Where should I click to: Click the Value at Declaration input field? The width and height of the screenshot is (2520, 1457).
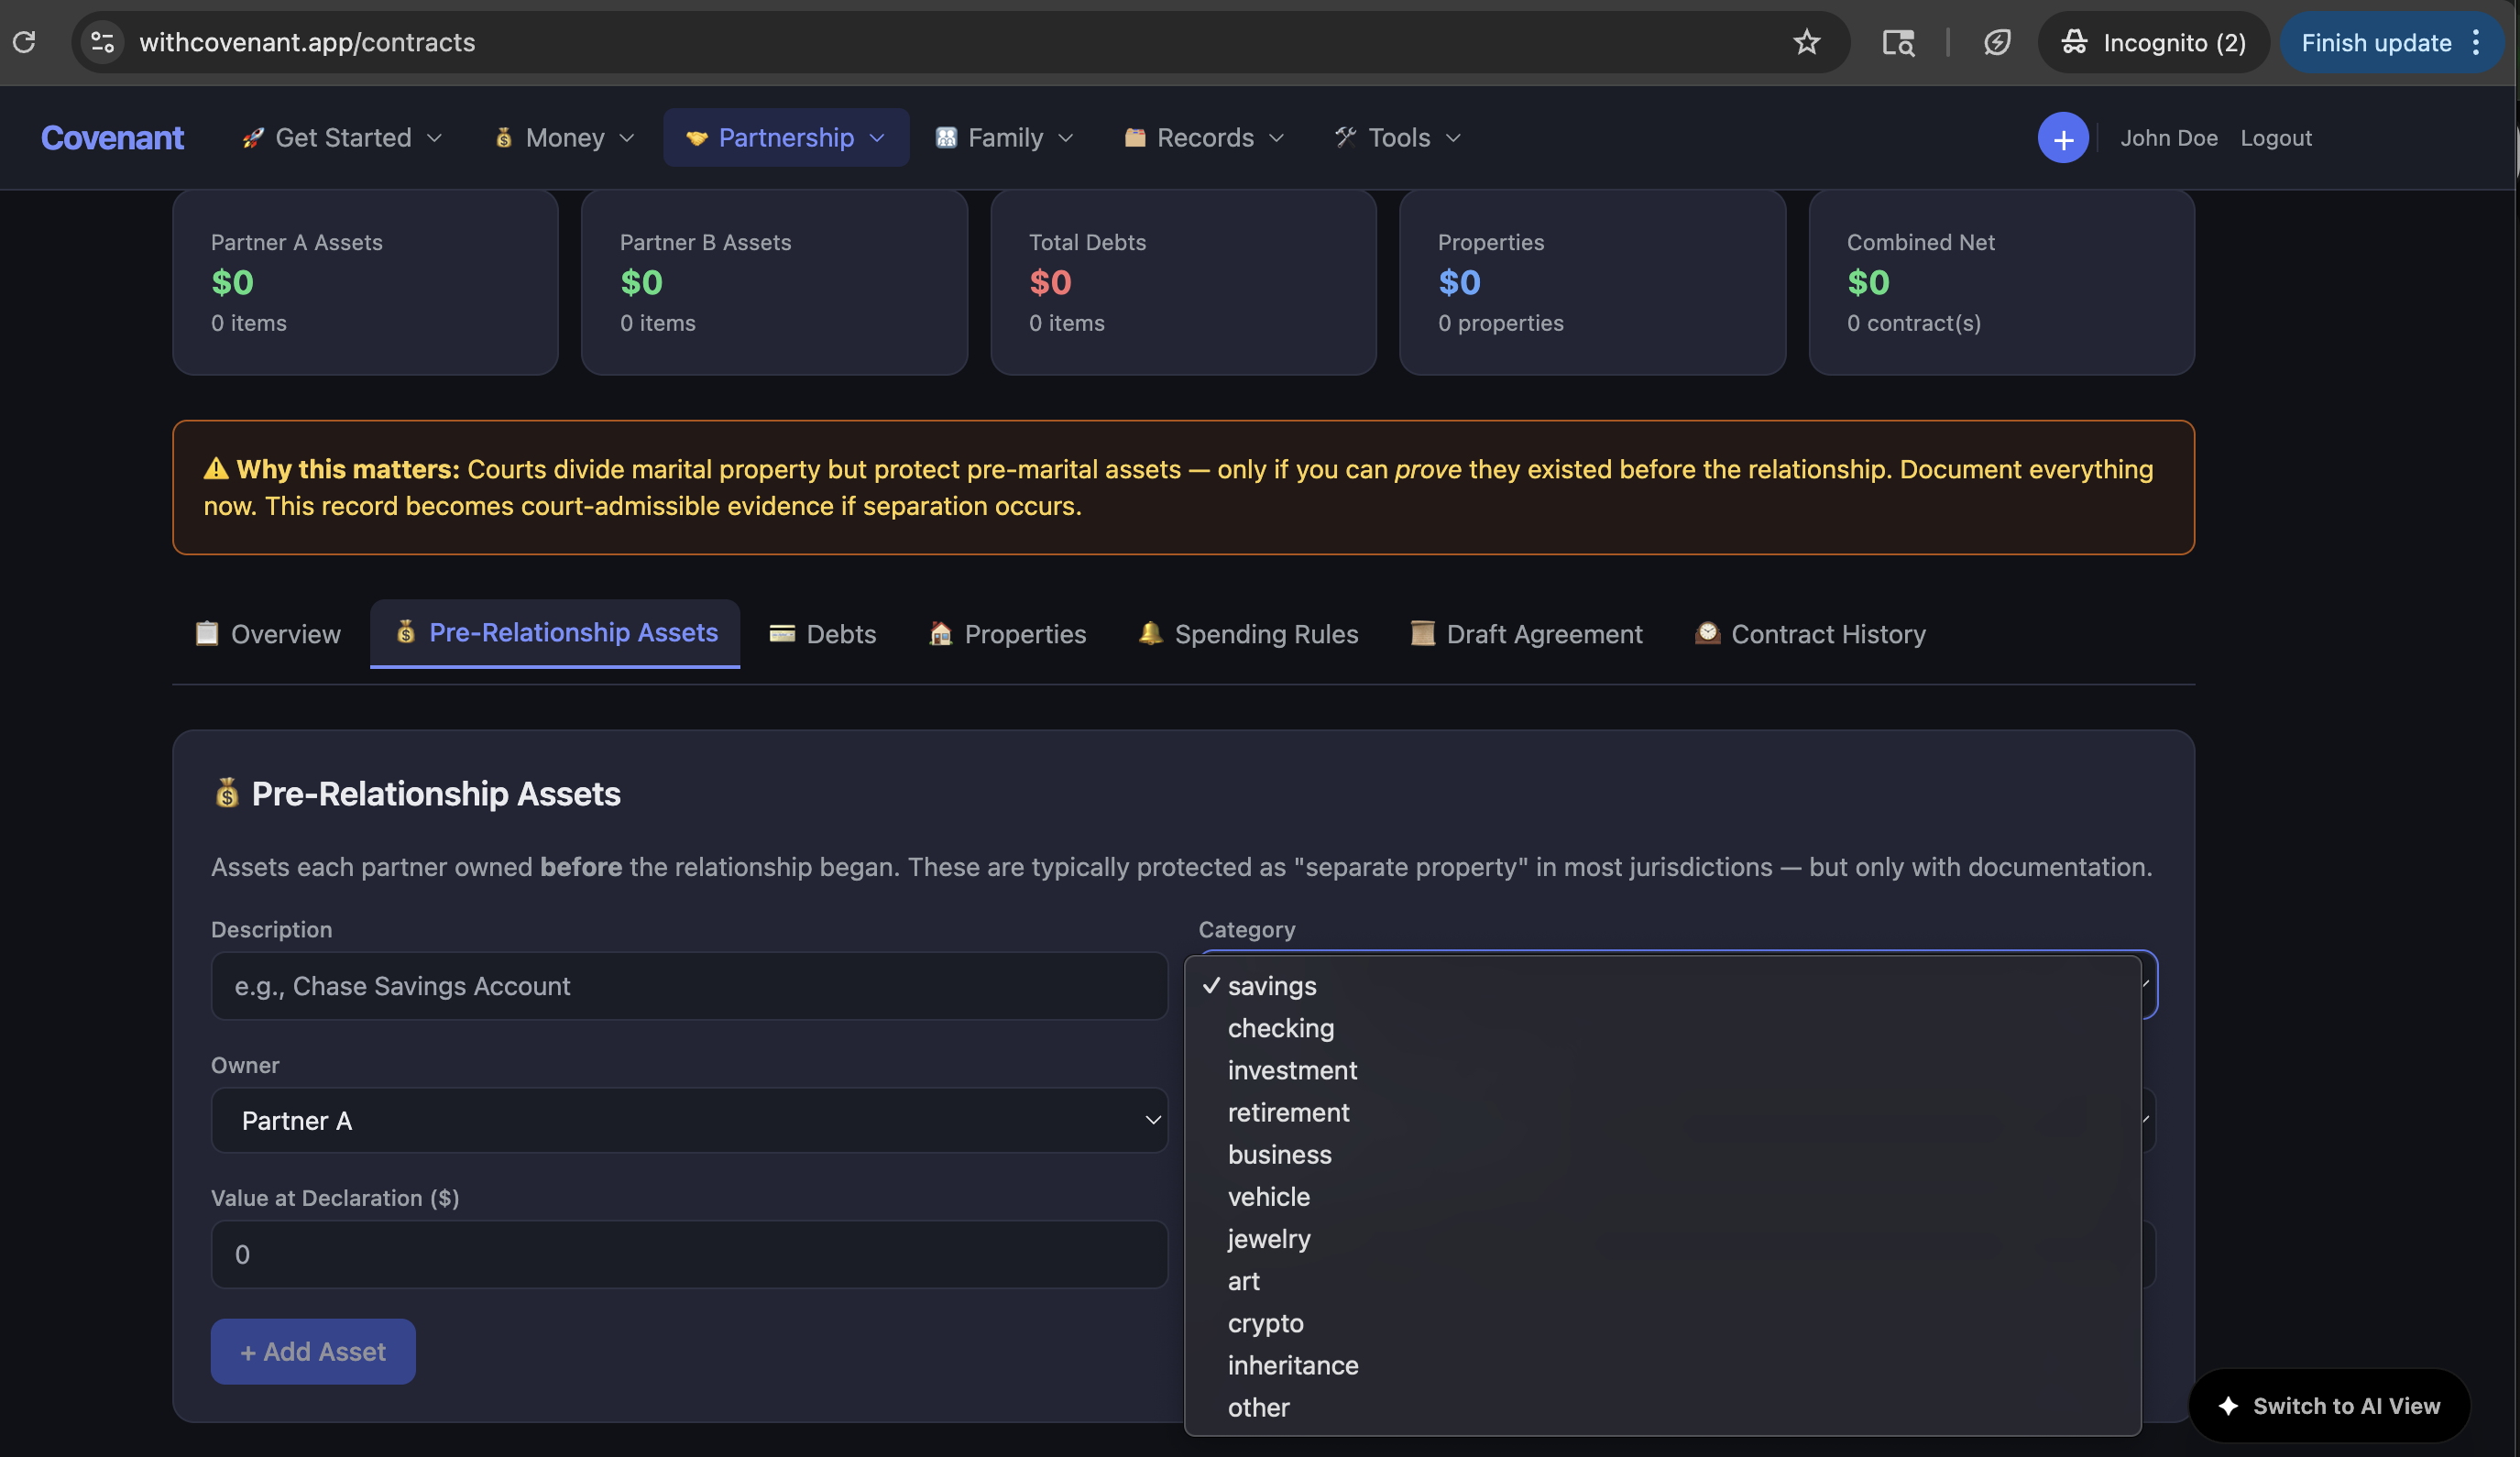coord(688,1254)
